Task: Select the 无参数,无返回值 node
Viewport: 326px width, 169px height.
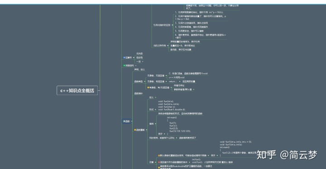Action: pyautogui.click(x=156, y=76)
